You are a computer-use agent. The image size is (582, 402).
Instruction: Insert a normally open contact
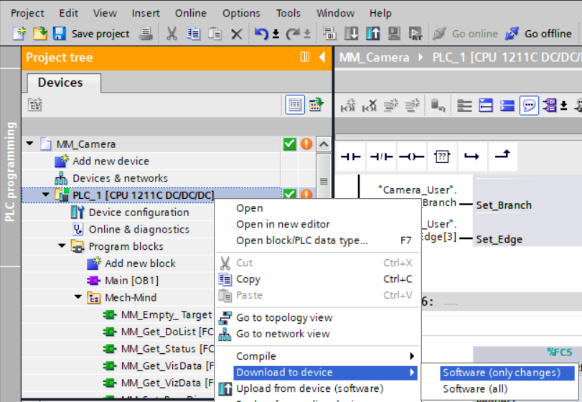pos(350,156)
